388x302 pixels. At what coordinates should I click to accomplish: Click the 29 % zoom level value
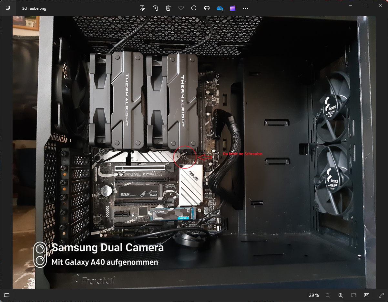(x=314, y=295)
